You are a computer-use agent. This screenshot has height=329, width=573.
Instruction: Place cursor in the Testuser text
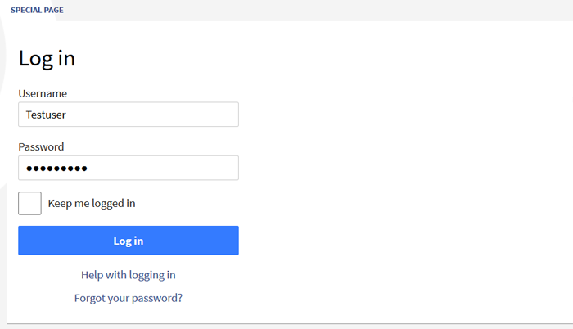tap(46, 115)
